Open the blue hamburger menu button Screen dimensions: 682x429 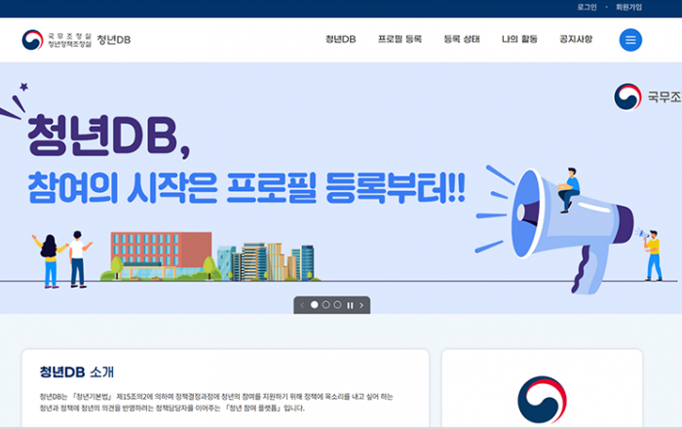point(630,40)
